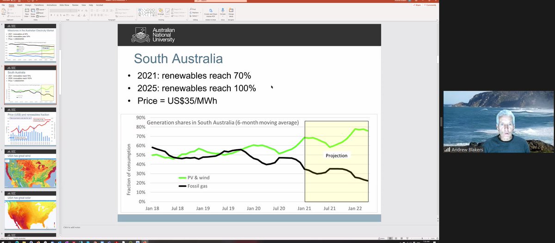
Task: Switch to the Insert tab
Action: coord(19,5)
